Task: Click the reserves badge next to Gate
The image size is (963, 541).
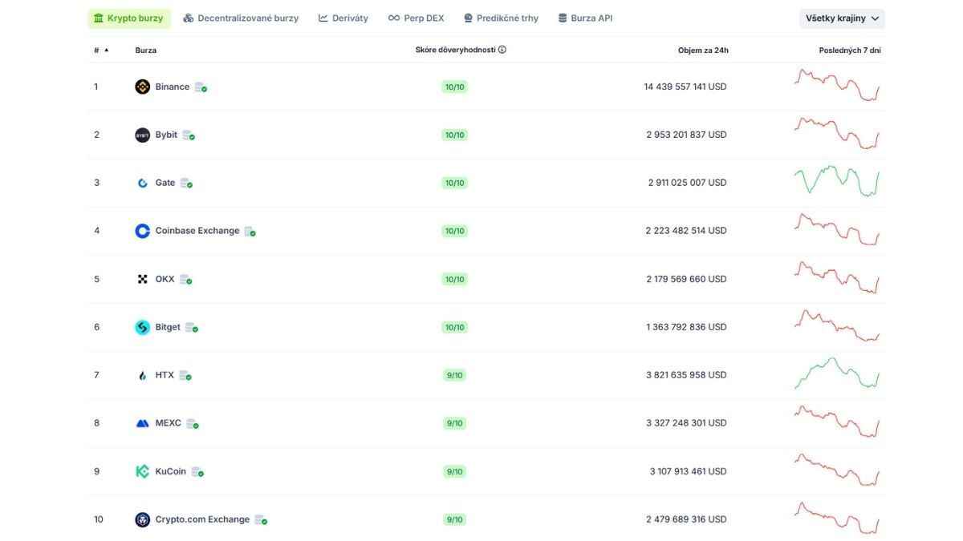Action: coord(186,184)
